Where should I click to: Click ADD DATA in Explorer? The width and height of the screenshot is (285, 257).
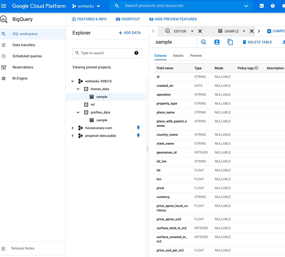[130, 33]
